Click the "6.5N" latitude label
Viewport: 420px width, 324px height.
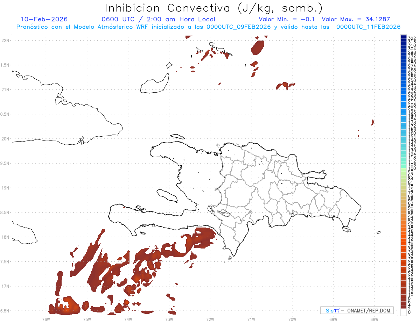pyautogui.click(x=5, y=311)
